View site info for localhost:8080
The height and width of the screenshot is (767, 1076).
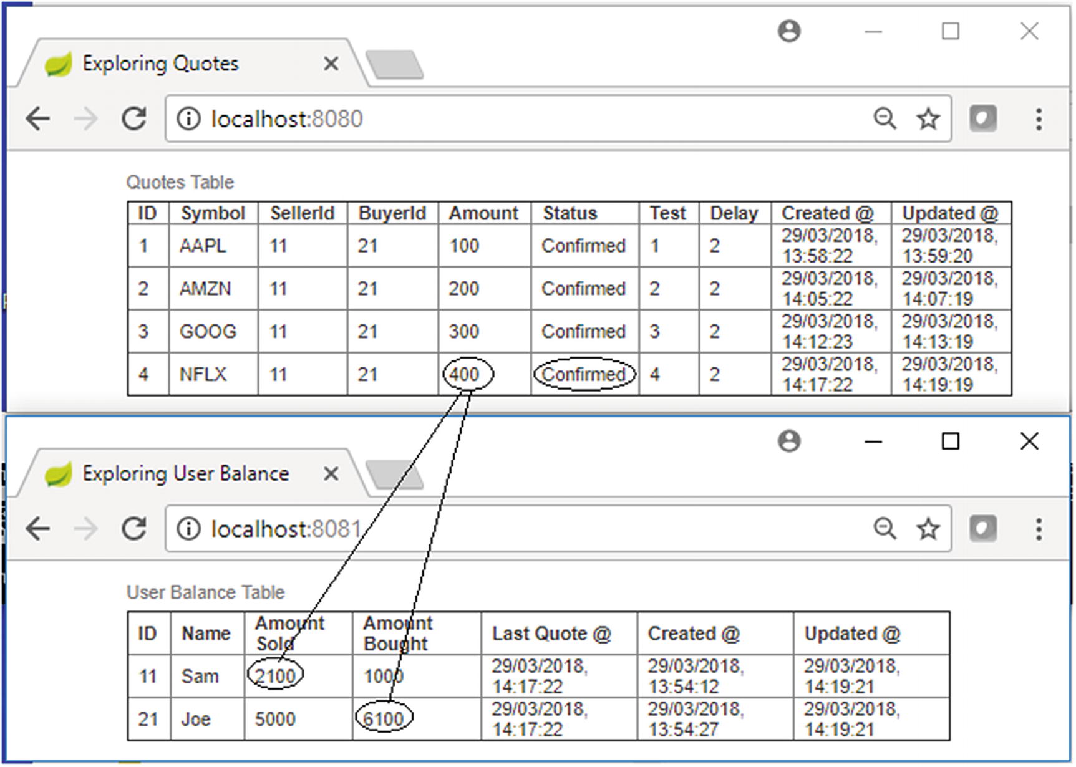coord(188,118)
